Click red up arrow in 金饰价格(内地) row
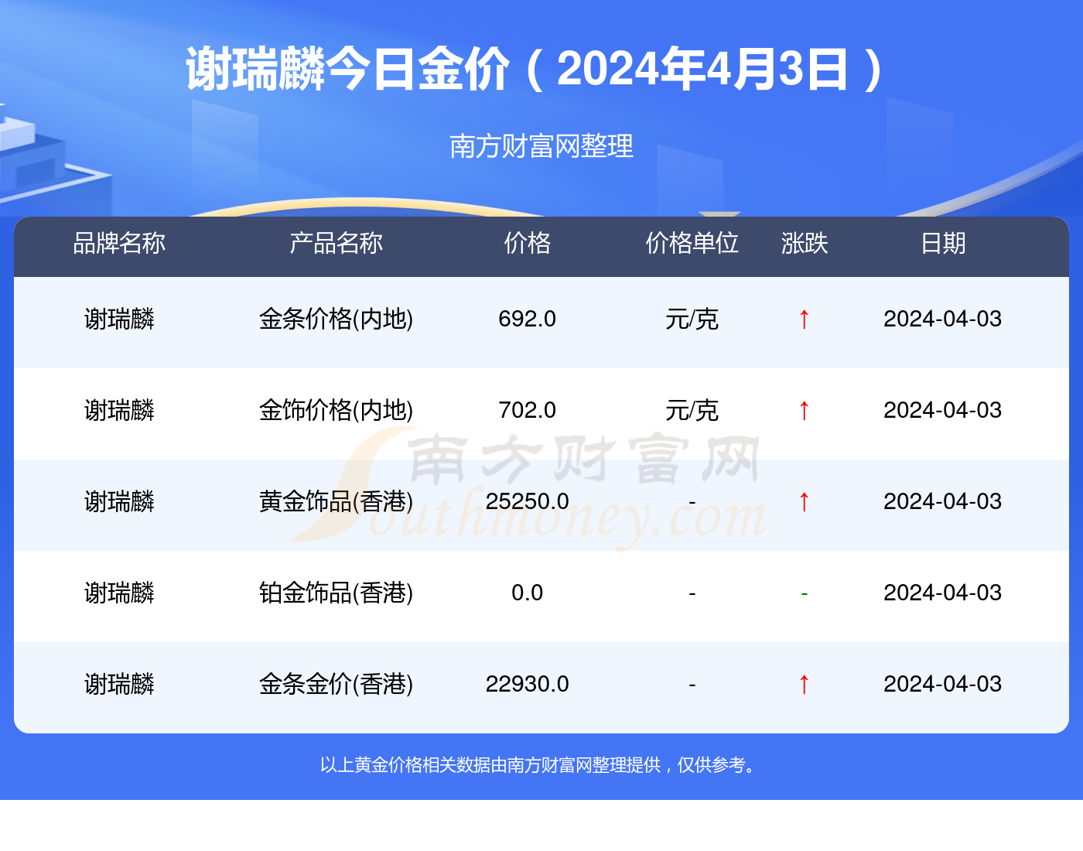Viewport: 1083px width, 851px height. tap(805, 410)
